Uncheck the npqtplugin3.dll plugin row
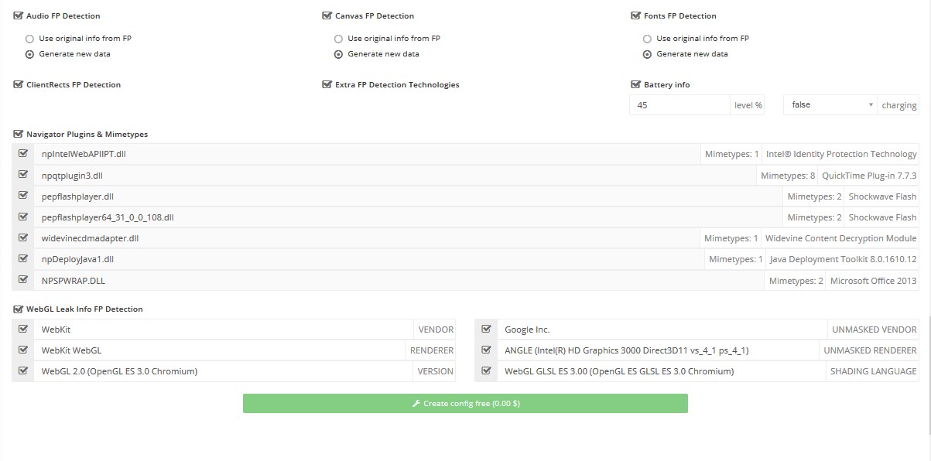Screen dimensions: 931x461 point(23,176)
